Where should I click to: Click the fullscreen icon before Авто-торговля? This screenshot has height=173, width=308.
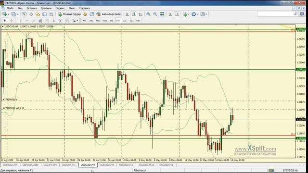point(92,14)
